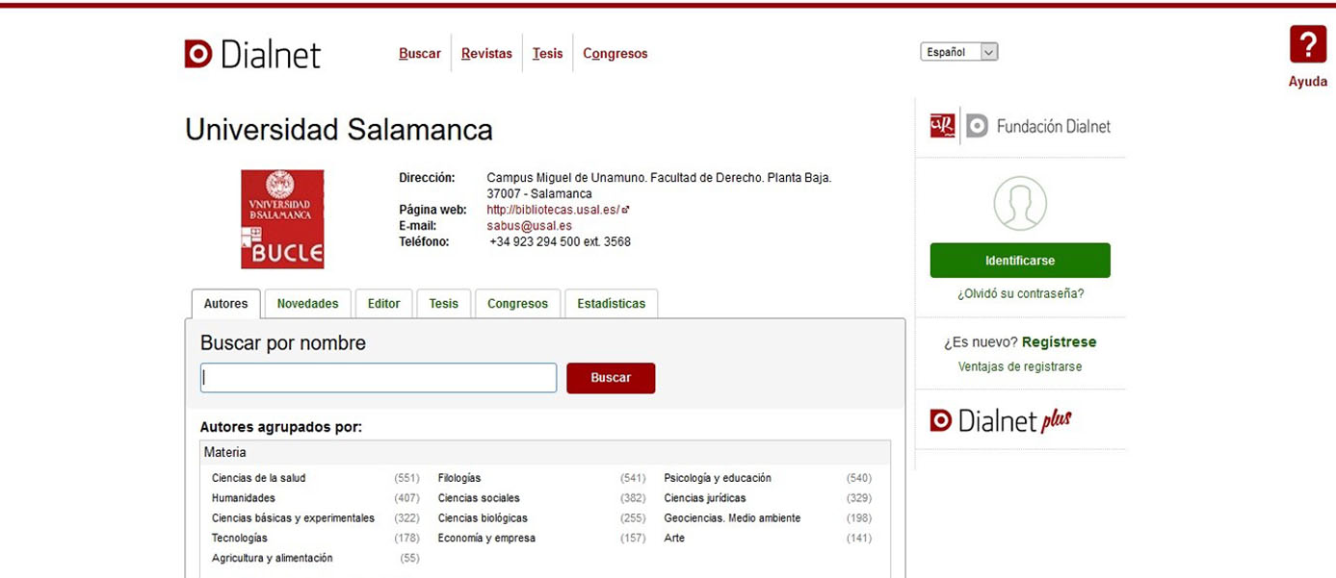Switch to the Tesis tab
Viewport: 1336px width, 578px height.
point(444,304)
